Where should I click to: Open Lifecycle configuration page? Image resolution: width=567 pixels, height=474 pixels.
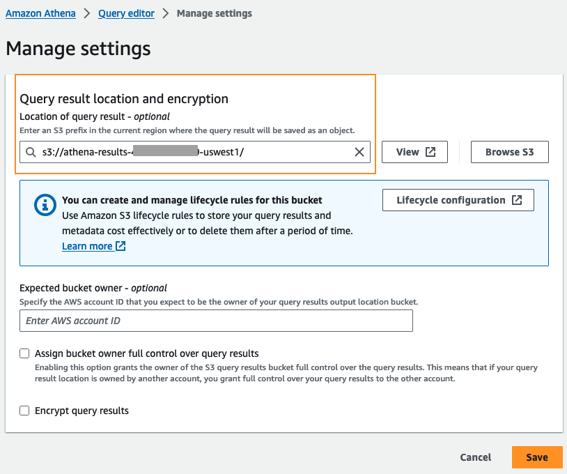[x=458, y=200]
